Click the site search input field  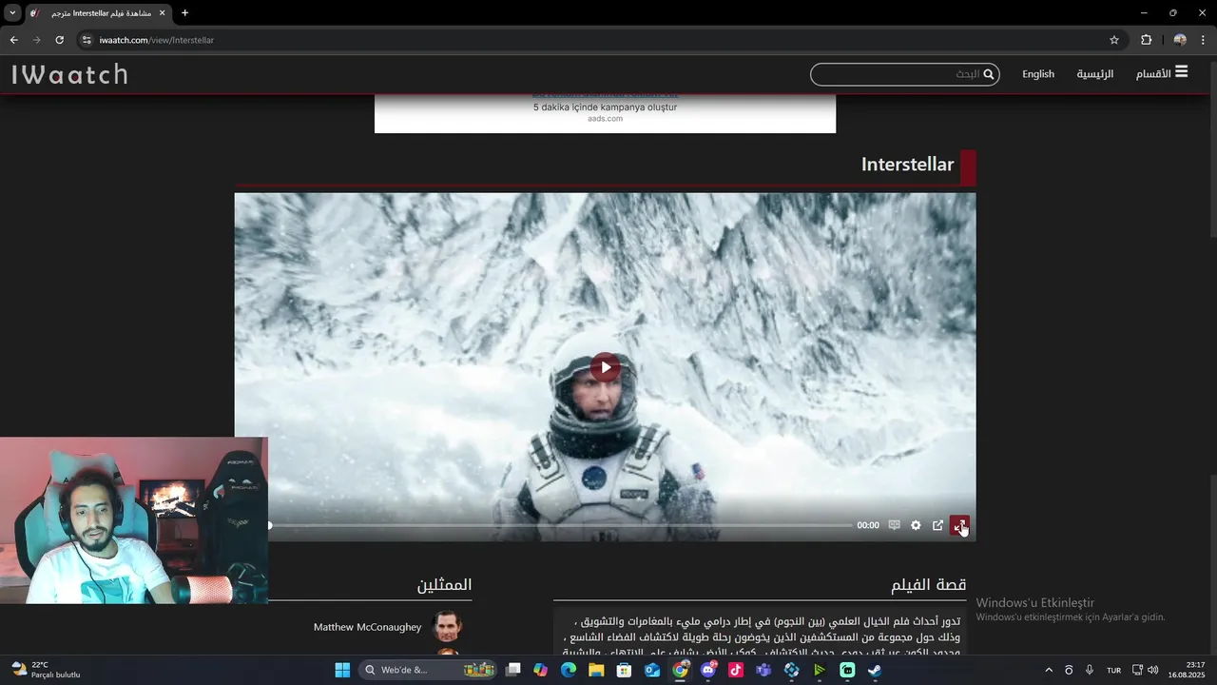(904, 74)
